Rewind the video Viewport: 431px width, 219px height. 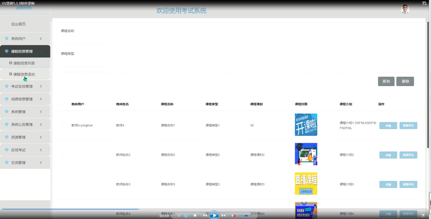[205, 215]
